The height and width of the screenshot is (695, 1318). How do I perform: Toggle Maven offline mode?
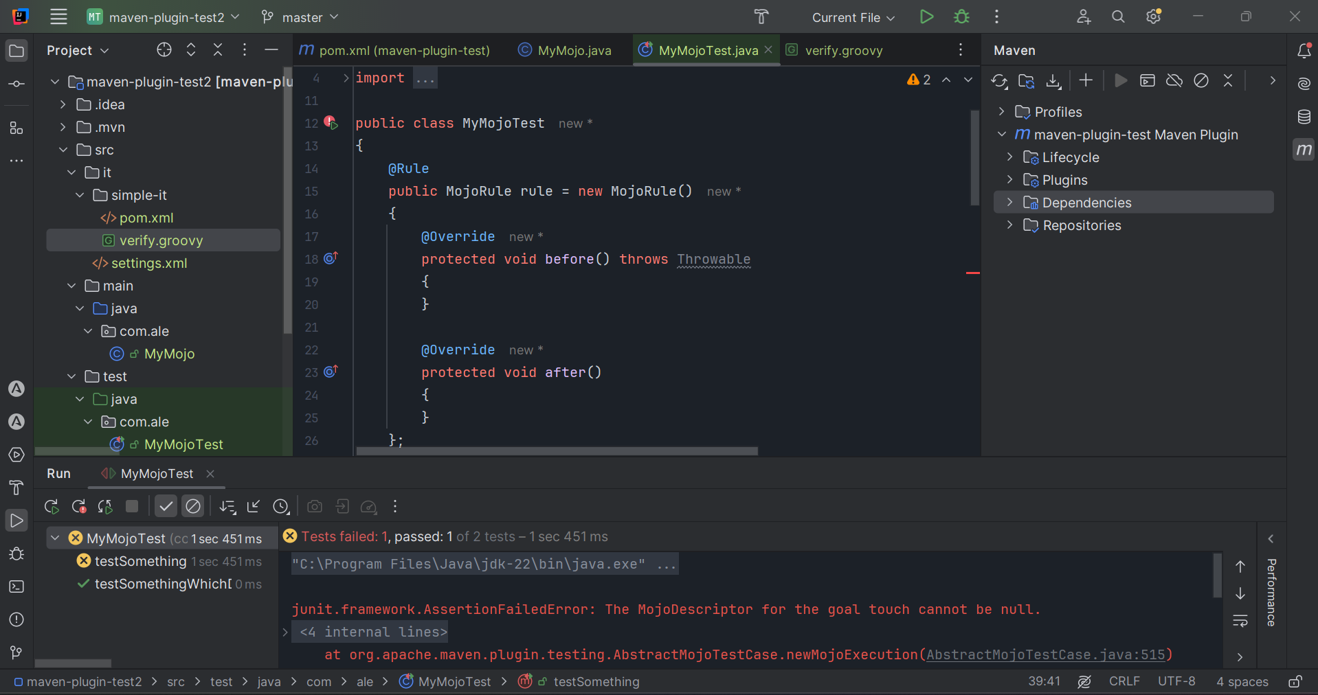pos(1174,81)
